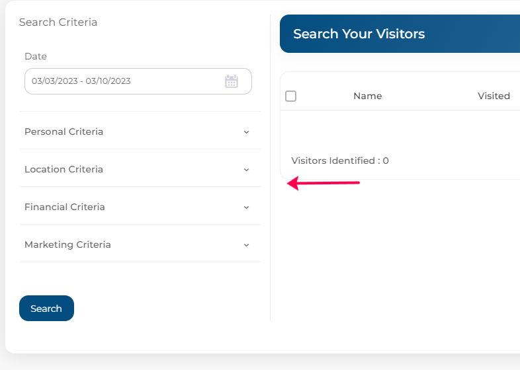This screenshot has width=520, height=370.
Task: Expand Marketing Criteria using its chevron arrow
Action: point(246,245)
